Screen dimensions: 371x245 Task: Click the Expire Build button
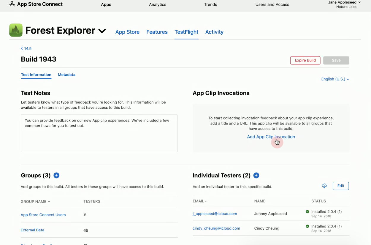(305, 60)
